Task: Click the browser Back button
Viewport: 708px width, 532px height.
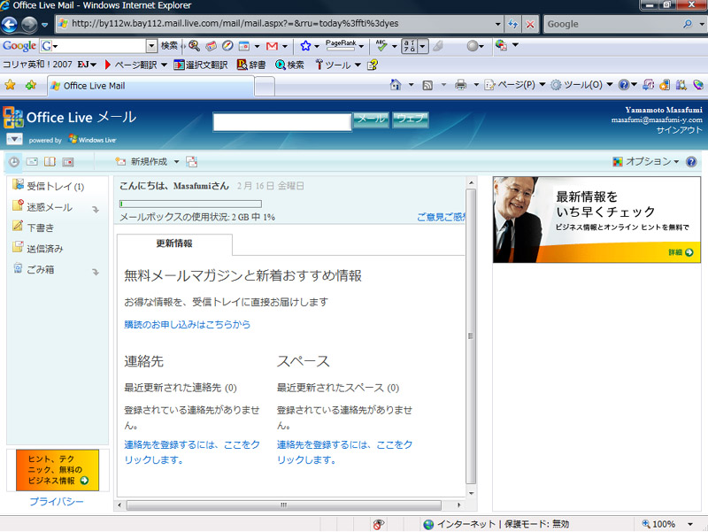Action: [x=10, y=25]
